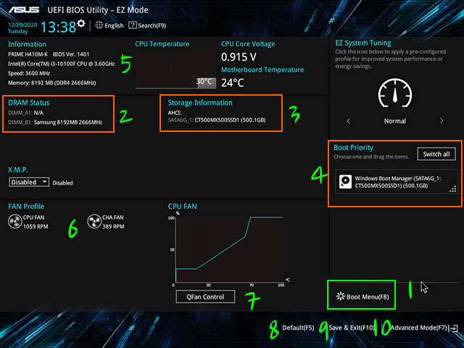Click the boot item drag handle dots
The height and width of the screenshot is (348, 464).
(x=453, y=188)
